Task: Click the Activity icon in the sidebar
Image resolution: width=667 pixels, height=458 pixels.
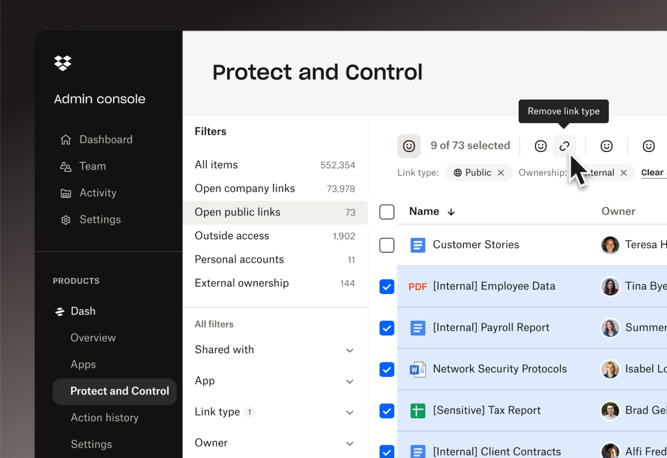Action: [x=66, y=193]
